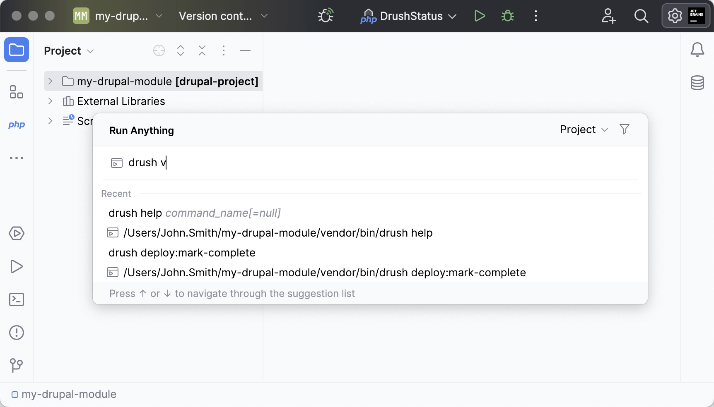Select recent command drush deploy:mark-complete
This screenshot has width=714, height=407.
(x=182, y=253)
